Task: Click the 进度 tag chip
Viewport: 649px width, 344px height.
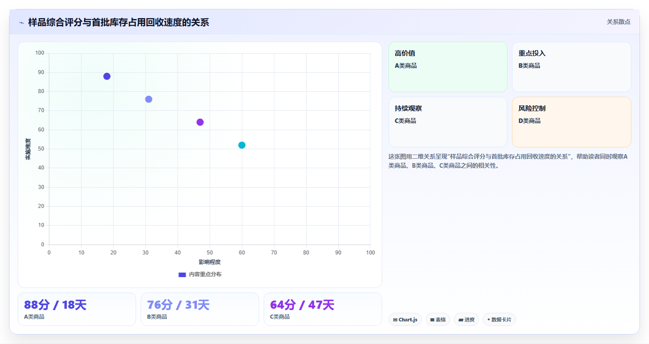Action: tap(466, 320)
